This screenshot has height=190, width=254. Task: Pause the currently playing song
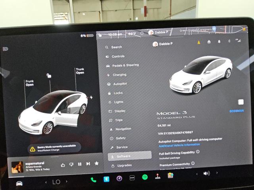[80, 164]
